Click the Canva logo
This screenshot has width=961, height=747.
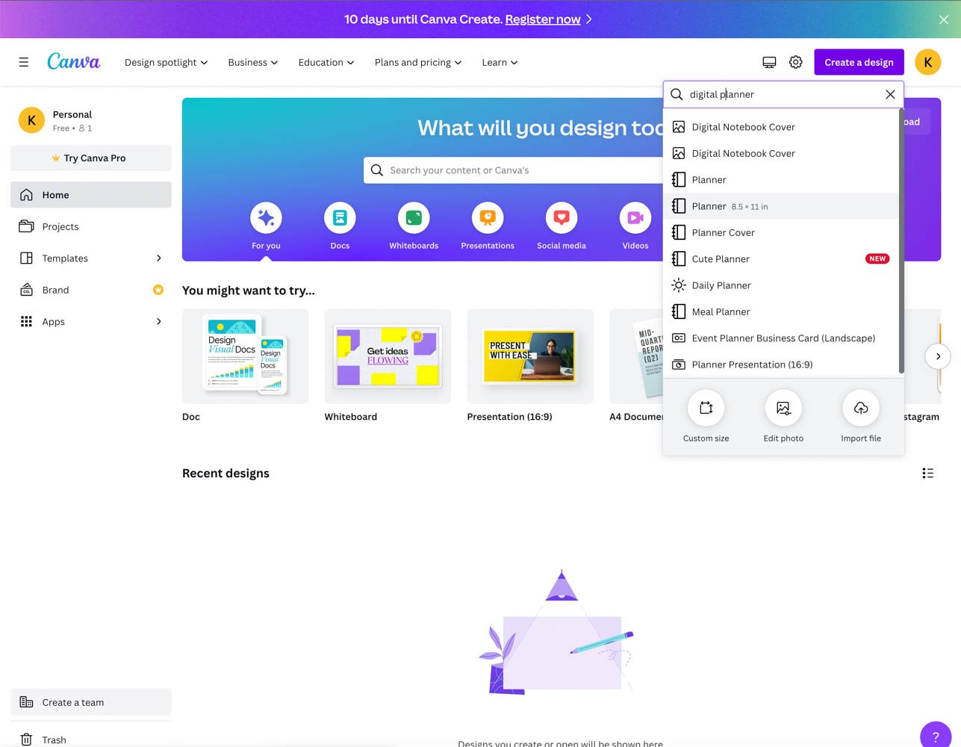point(73,61)
